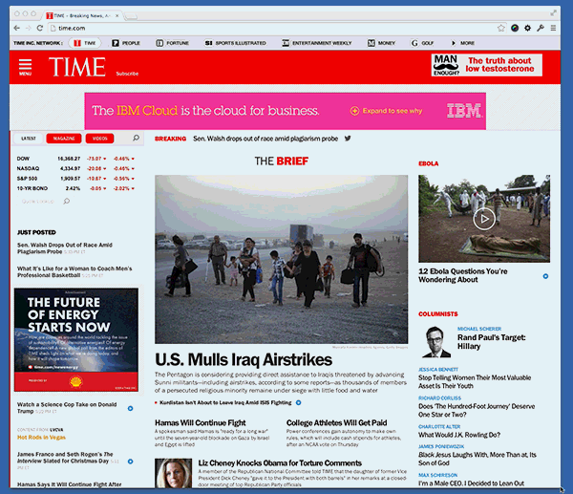Open a new browser tab
The height and width of the screenshot is (494, 573).
(131, 16)
